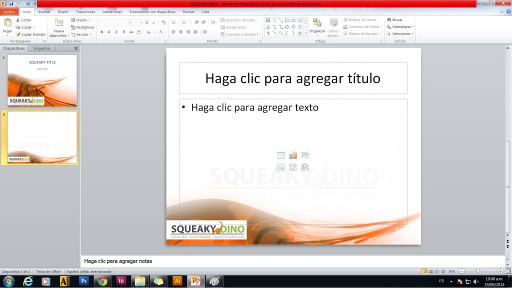Click Restablecer slide button

(82, 27)
